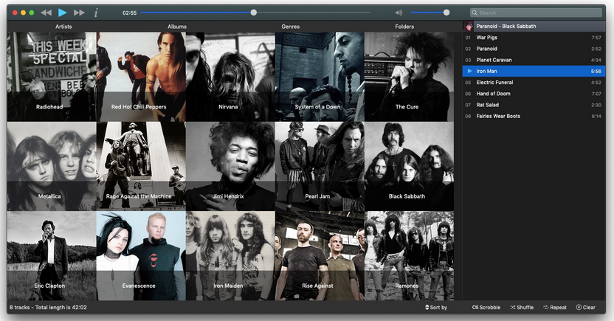Open the Eric Clapton artist tile

pyautogui.click(x=52, y=256)
